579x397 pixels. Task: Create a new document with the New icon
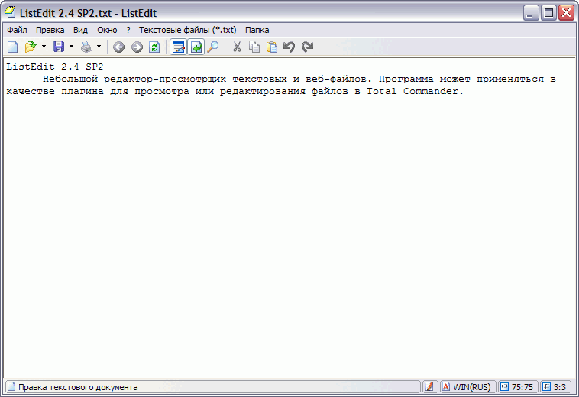12,47
